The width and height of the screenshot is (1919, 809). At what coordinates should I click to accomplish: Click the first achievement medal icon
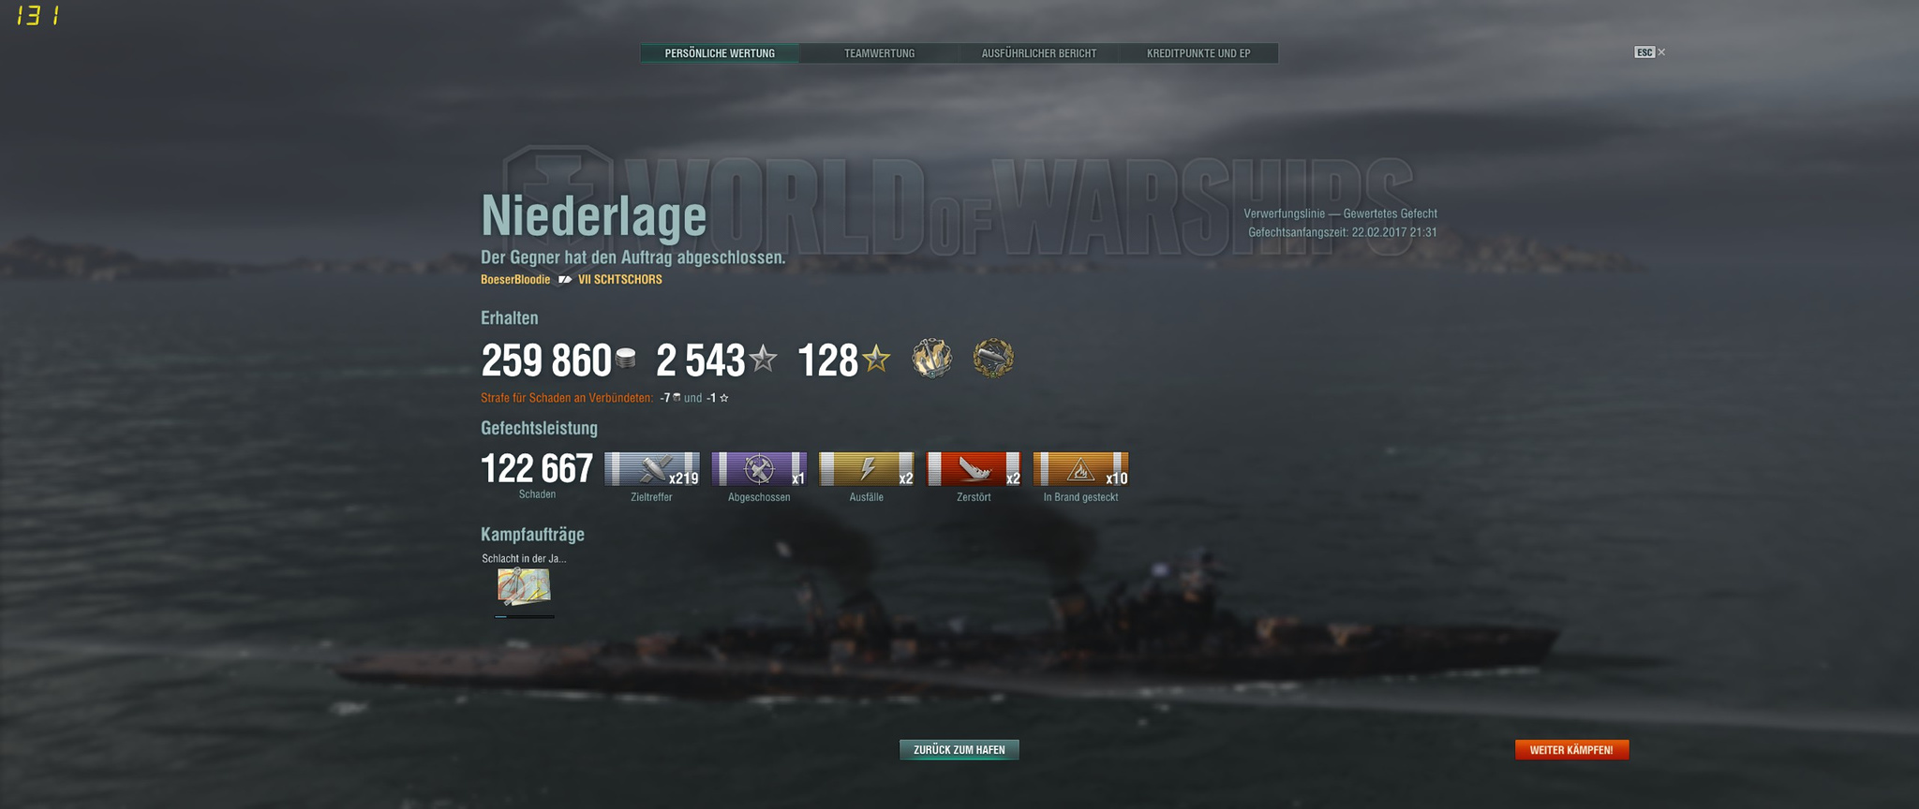pos(932,359)
